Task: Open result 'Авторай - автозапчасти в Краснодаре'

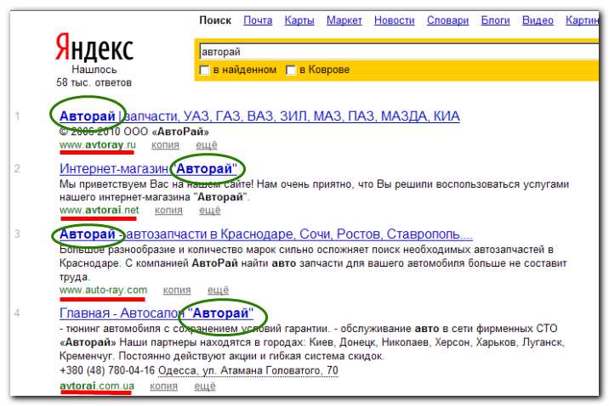Action: (266, 234)
